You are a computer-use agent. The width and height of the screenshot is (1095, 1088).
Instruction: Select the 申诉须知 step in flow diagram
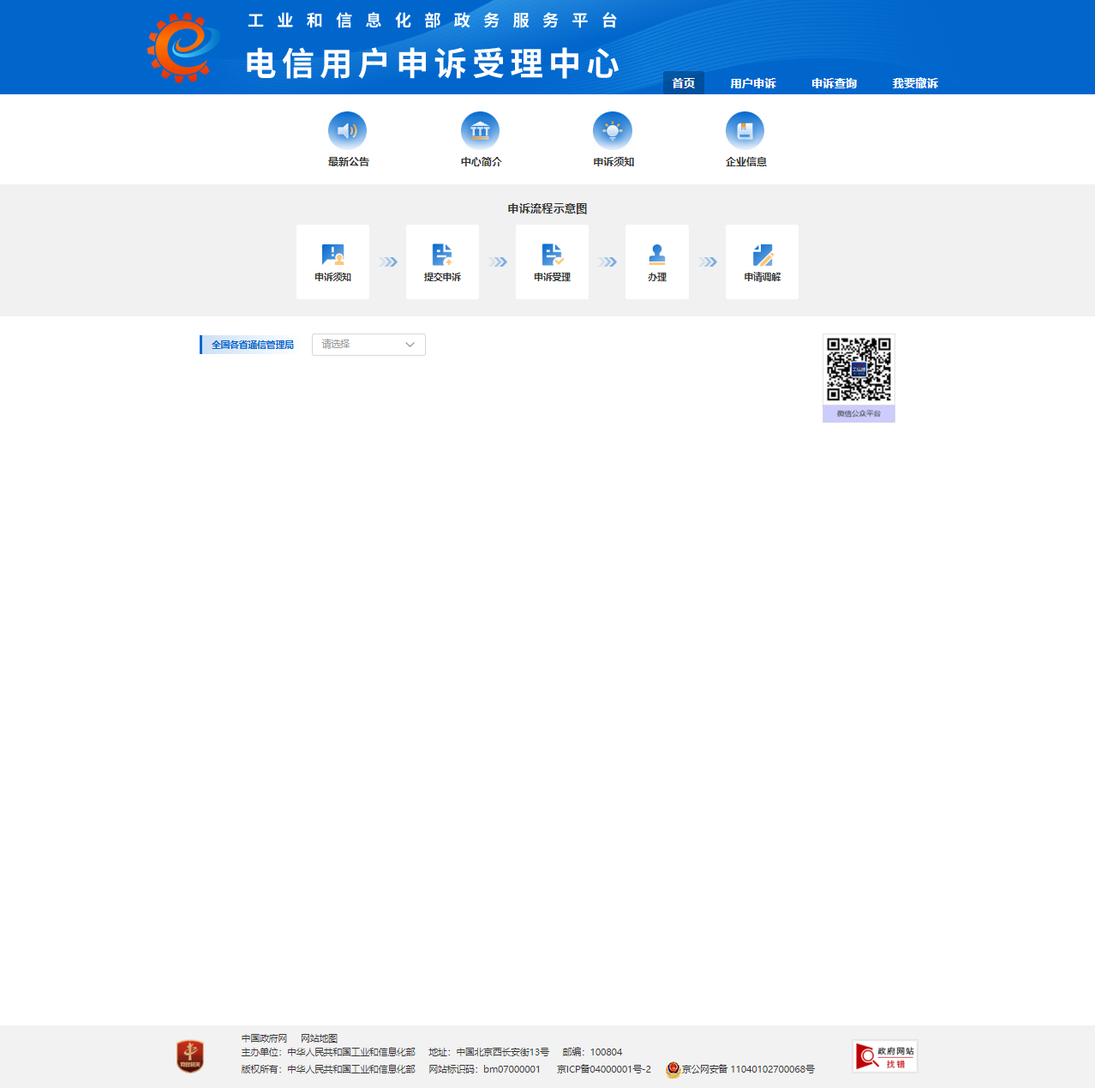point(332,261)
